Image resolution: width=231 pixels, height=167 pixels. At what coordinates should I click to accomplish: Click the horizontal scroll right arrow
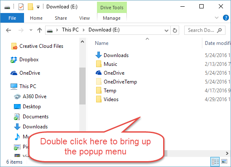pyautogui.click(x=227, y=154)
